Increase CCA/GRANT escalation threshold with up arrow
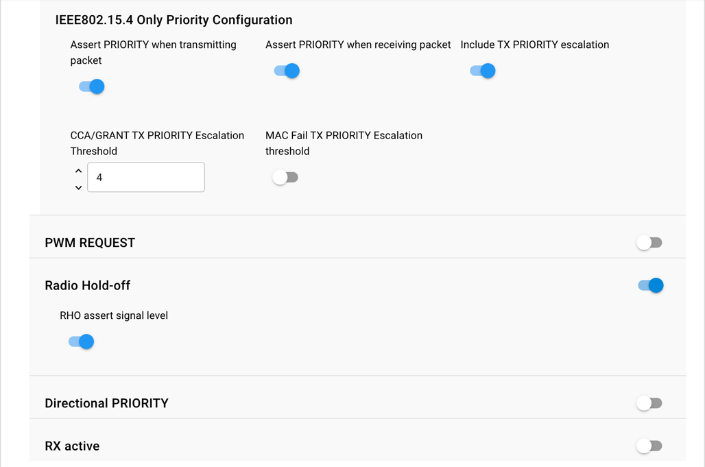705x467 pixels. (78, 170)
